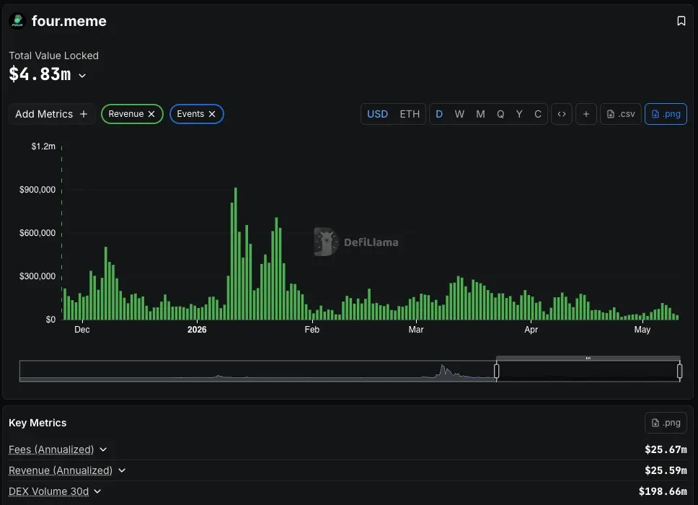Click the mini overview chart's peak area
This screenshot has height=505, width=698.
443,371
